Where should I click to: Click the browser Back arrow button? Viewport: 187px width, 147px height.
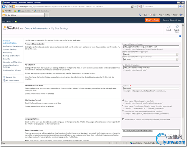(4, 6)
